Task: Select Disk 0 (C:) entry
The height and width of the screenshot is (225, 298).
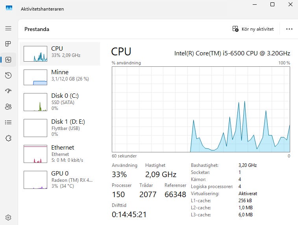Action: [60, 102]
